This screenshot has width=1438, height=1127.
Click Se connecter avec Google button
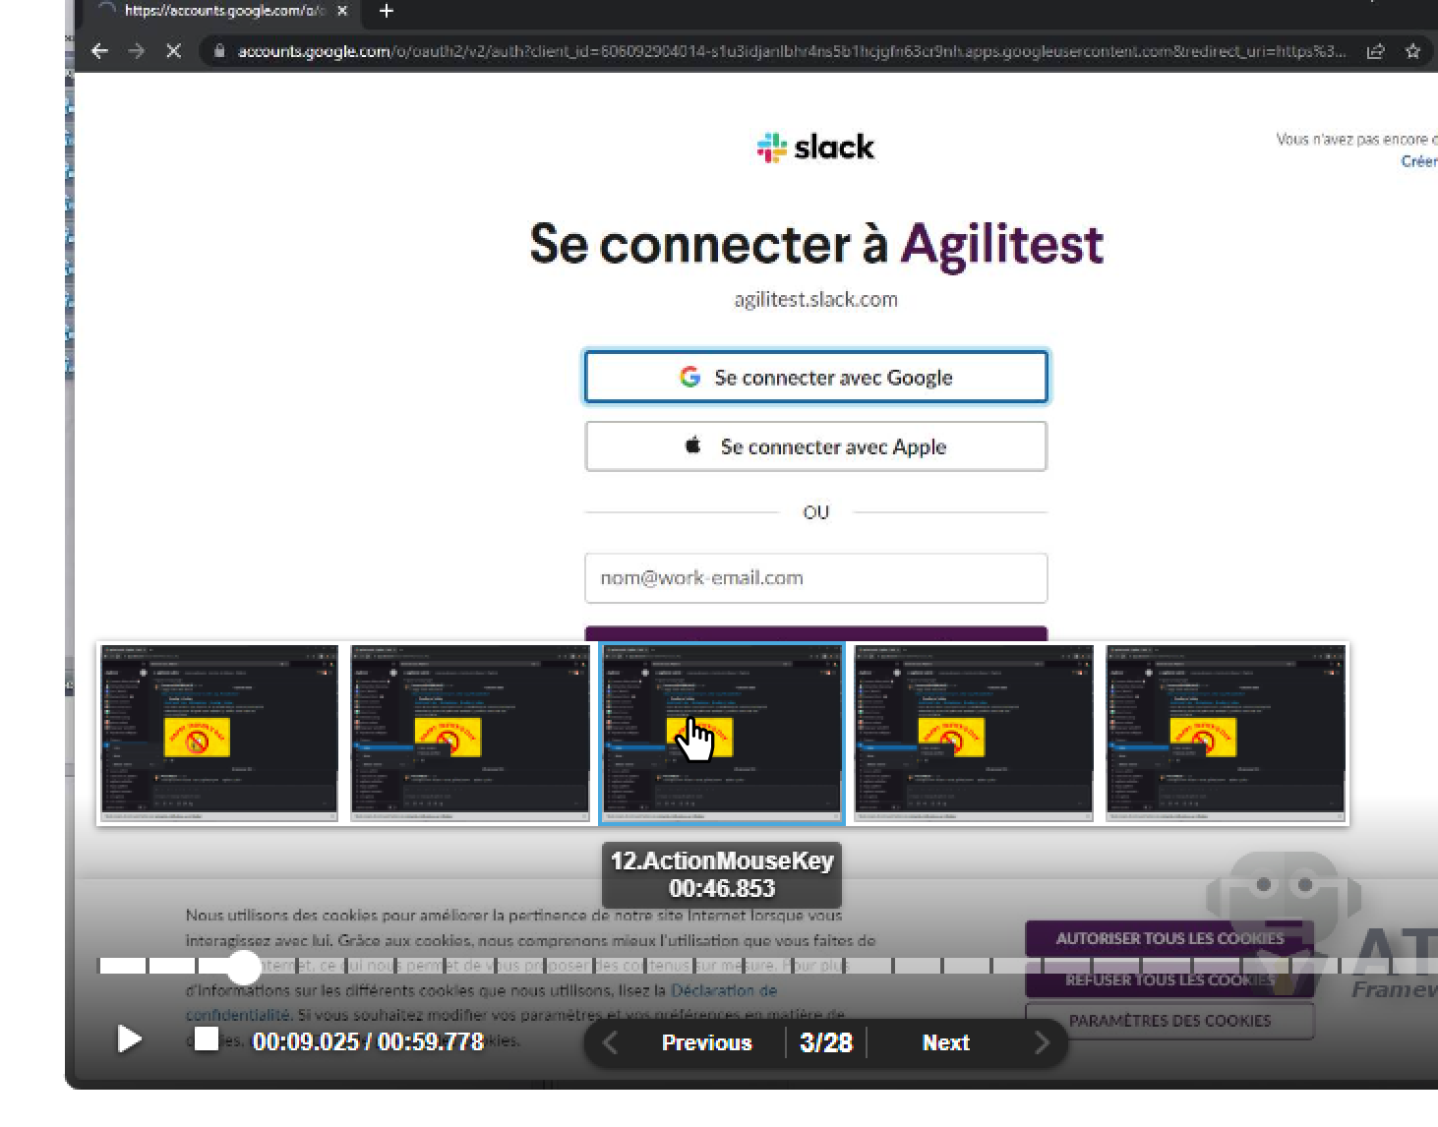point(816,378)
